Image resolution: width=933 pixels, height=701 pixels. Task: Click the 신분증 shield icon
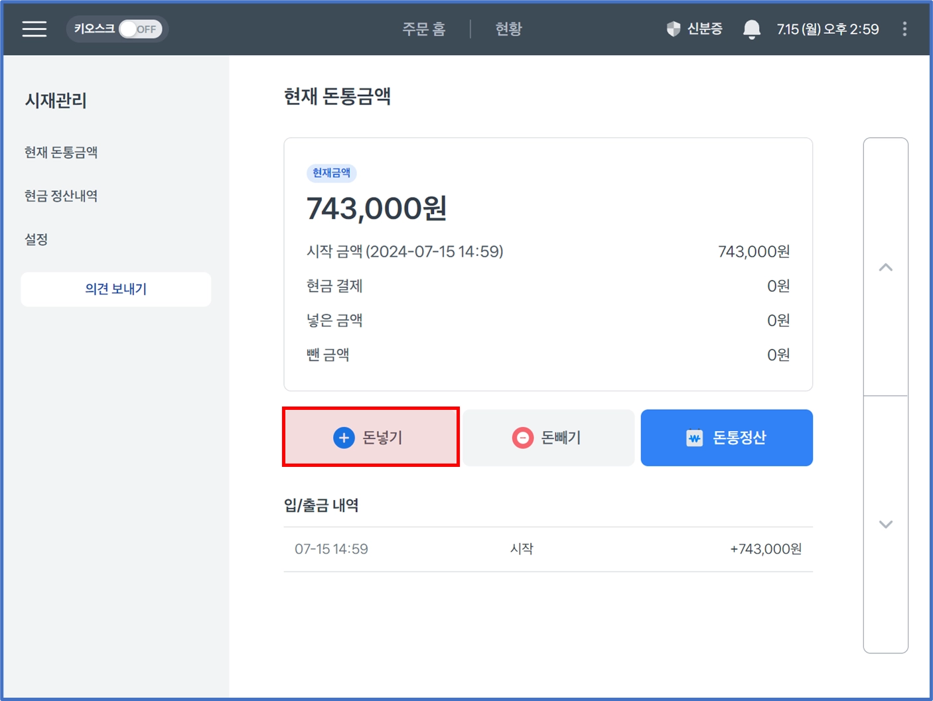click(x=674, y=29)
